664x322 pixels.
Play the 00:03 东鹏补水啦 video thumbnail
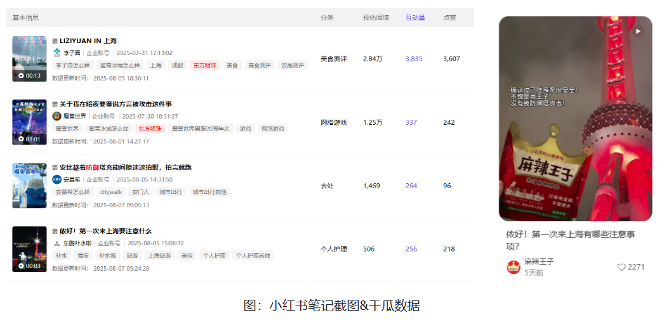pyautogui.click(x=29, y=249)
